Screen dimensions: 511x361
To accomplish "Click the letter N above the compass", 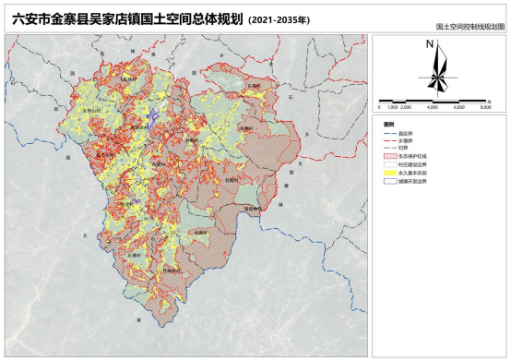I will point(430,43).
